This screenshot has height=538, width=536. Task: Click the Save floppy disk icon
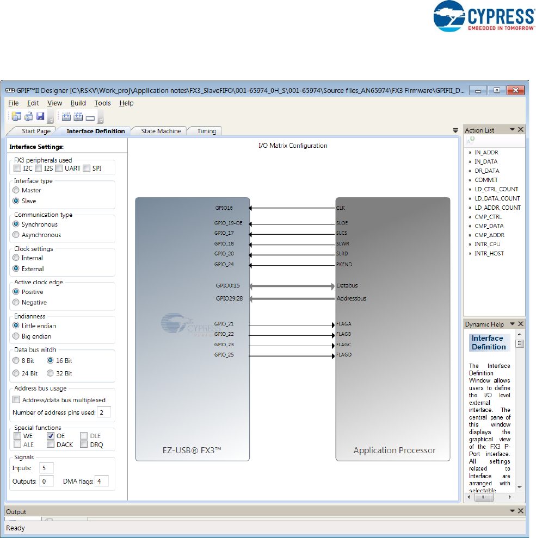tap(40, 116)
